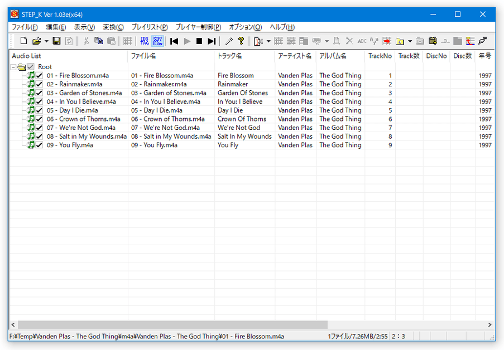The width and height of the screenshot is (504, 350).
Task: Click the ID3 TAG conversion icon
Action: pos(145,41)
